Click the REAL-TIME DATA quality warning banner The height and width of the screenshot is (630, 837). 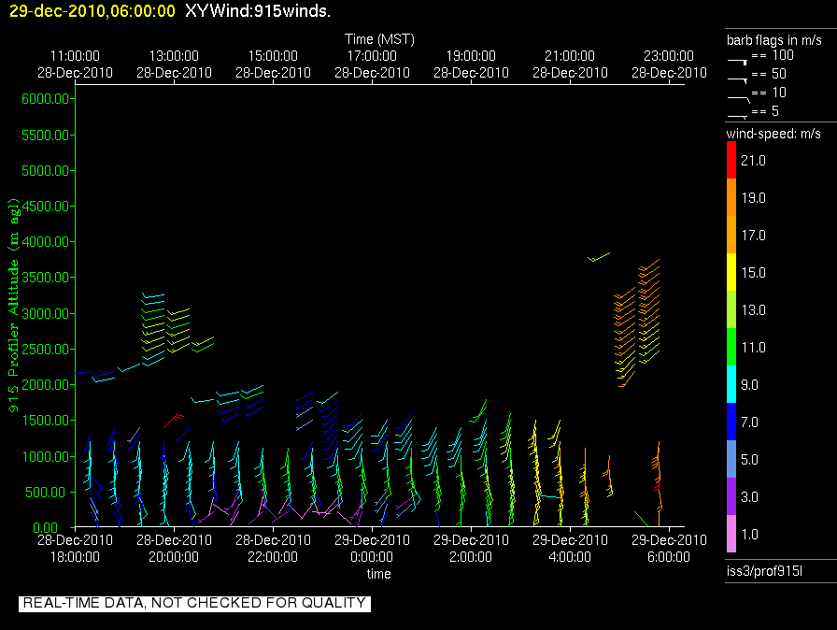194,604
